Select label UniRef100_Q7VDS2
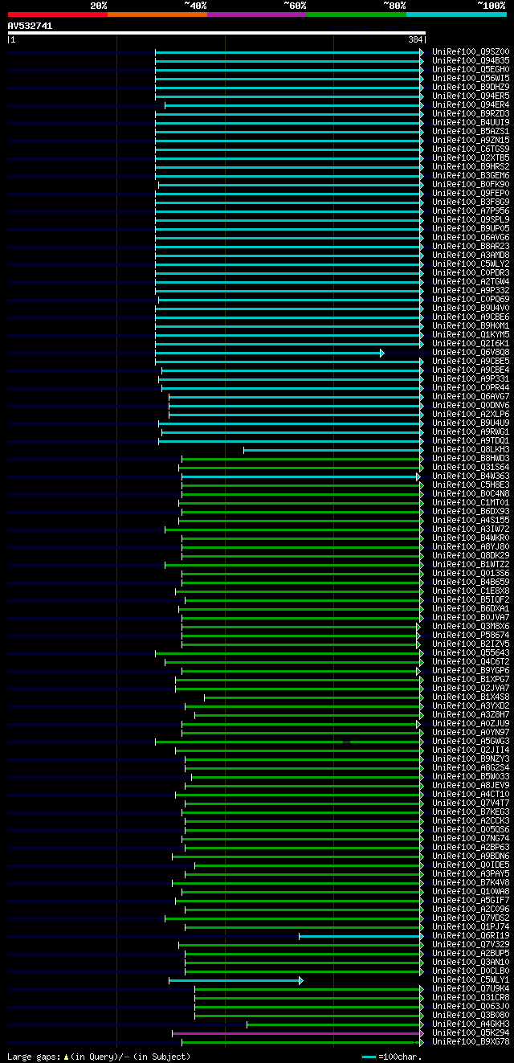The height and width of the screenshot is (1063, 514). (471, 918)
